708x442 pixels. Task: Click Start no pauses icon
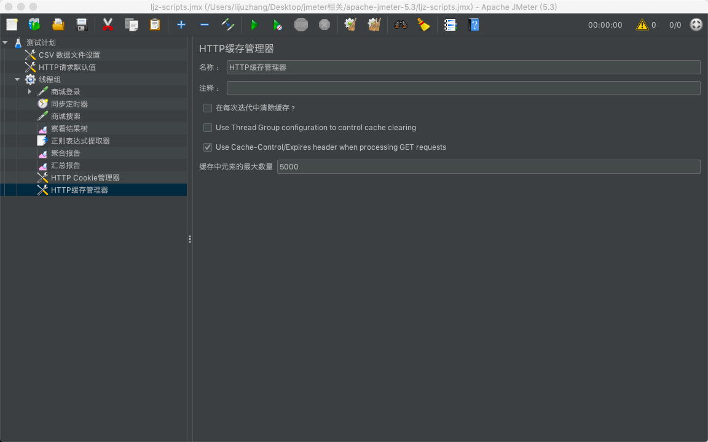pyautogui.click(x=278, y=25)
